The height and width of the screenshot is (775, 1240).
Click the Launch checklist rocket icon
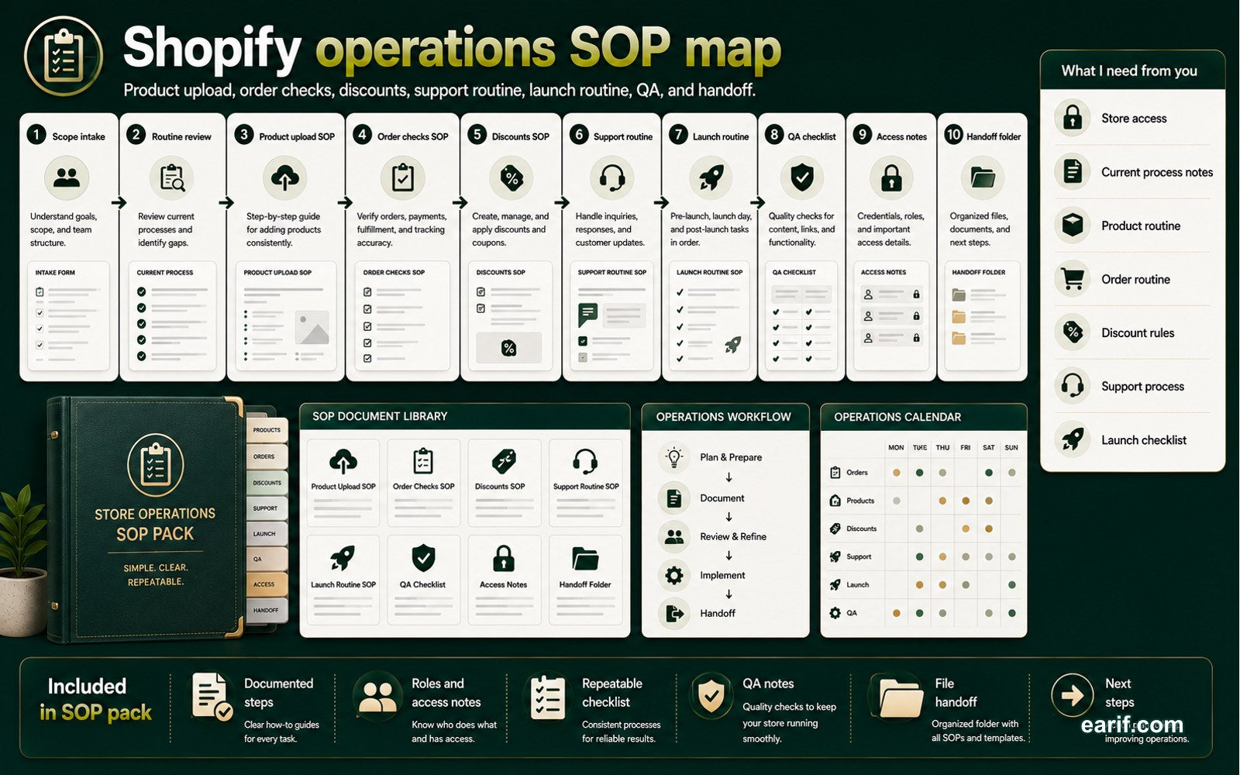click(1073, 439)
